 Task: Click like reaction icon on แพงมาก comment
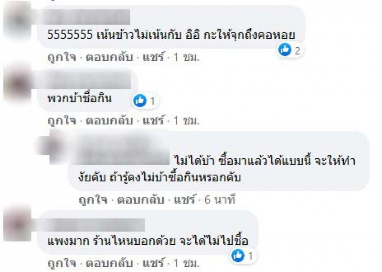click(238, 255)
